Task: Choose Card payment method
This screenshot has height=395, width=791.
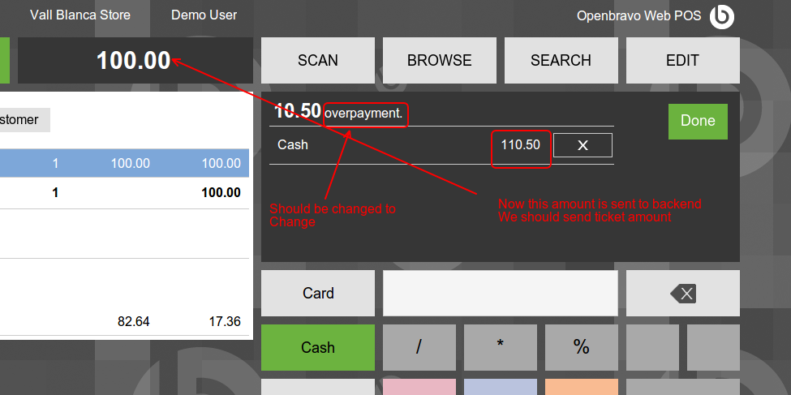Action: pyautogui.click(x=317, y=293)
